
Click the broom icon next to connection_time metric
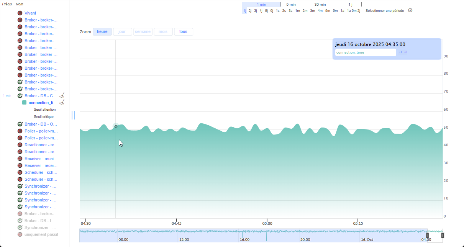pyautogui.click(x=62, y=102)
